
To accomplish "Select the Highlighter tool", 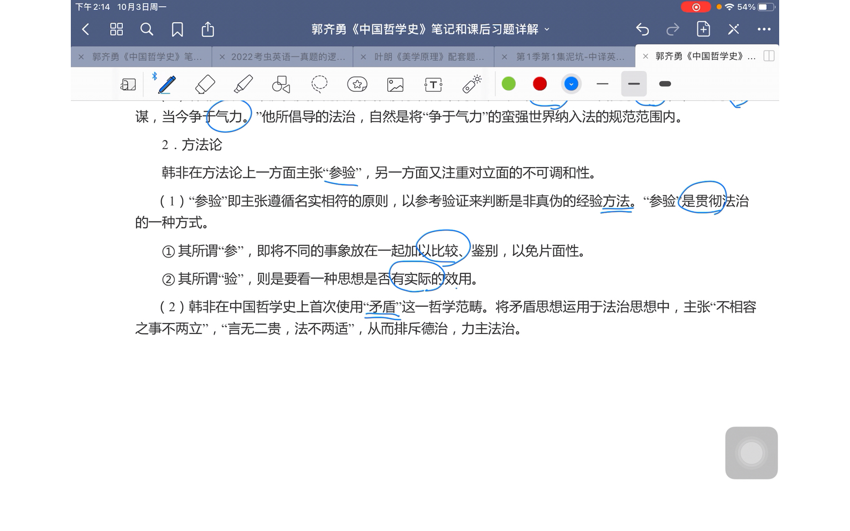I will pos(243,84).
